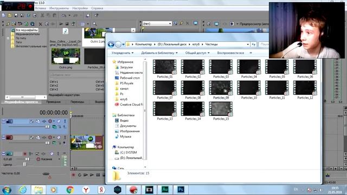Go back using Explorer's Back arrow
347x195 pixels.
tap(111, 44)
